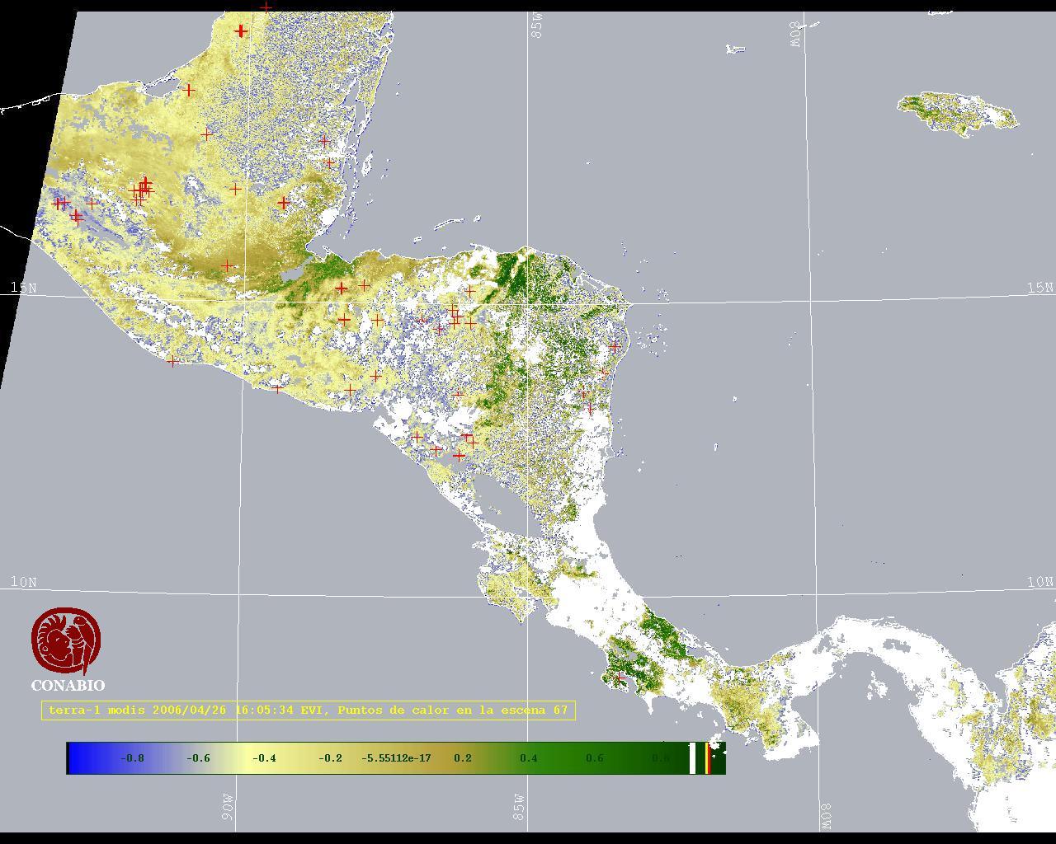
Task: Select the -5.55112e-17 label on the color bar
Action: pyautogui.click(x=396, y=758)
